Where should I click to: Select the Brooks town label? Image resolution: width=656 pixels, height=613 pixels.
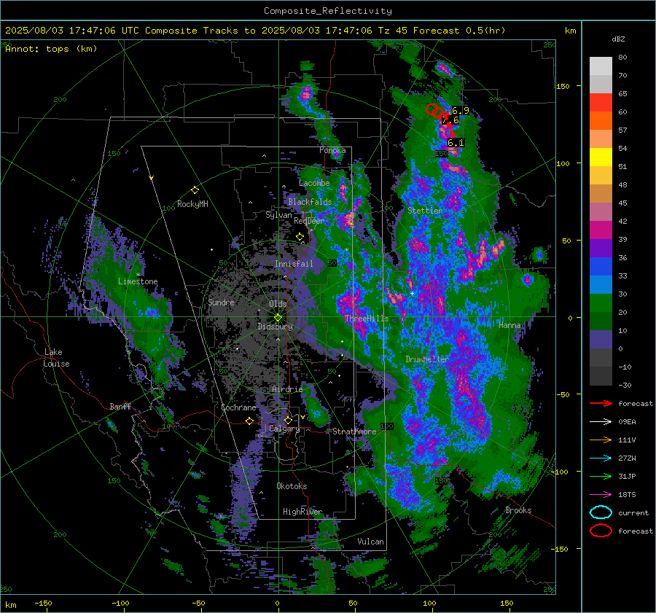pyautogui.click(x=518, y=510)
